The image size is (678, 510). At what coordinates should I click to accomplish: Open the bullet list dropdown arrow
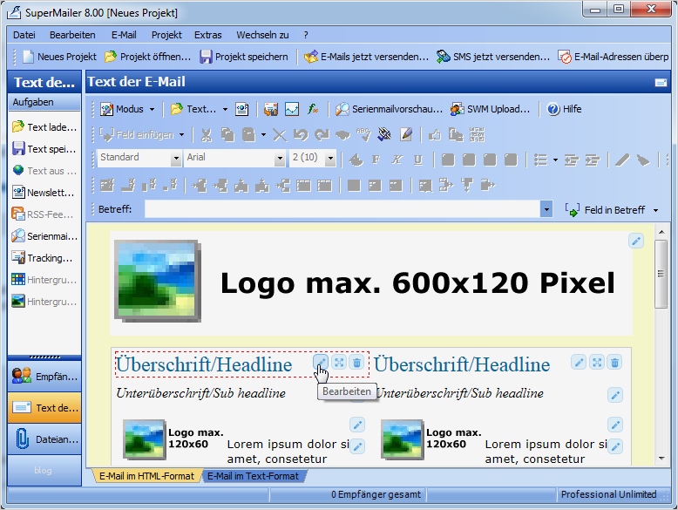[555, 160]
